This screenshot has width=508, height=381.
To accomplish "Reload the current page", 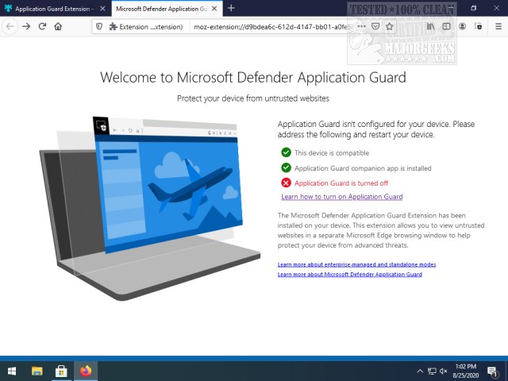I will coord(42,26).
